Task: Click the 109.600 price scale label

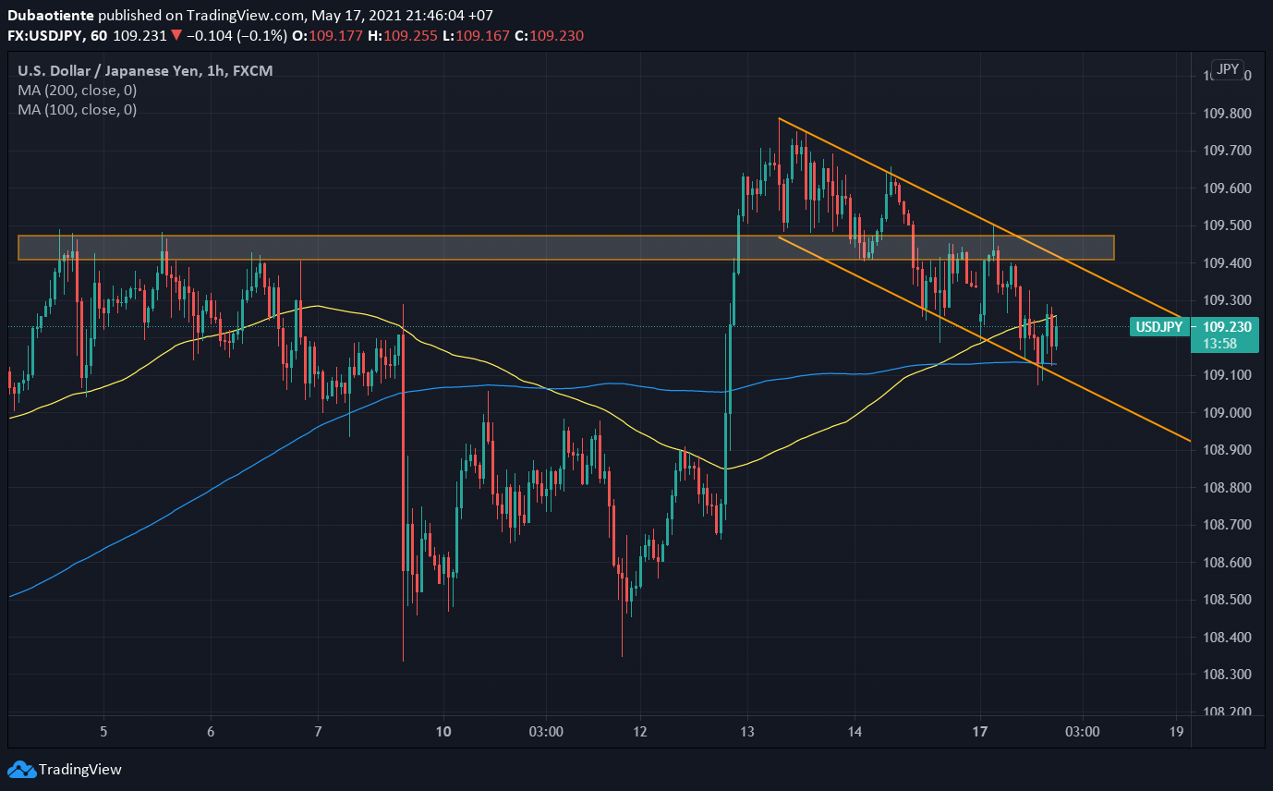Action: click(1226, 189)
